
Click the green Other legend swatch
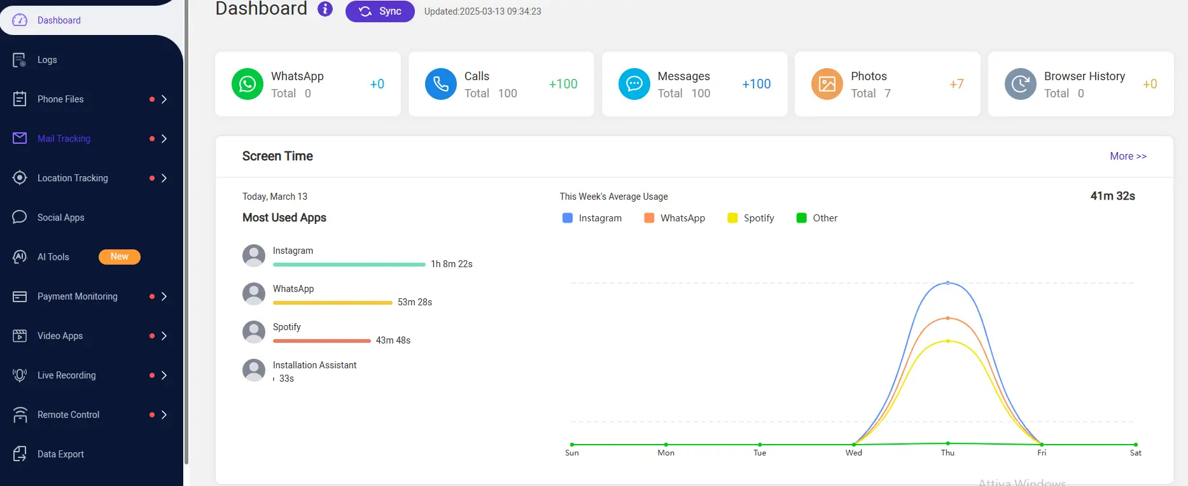[801, 218]
